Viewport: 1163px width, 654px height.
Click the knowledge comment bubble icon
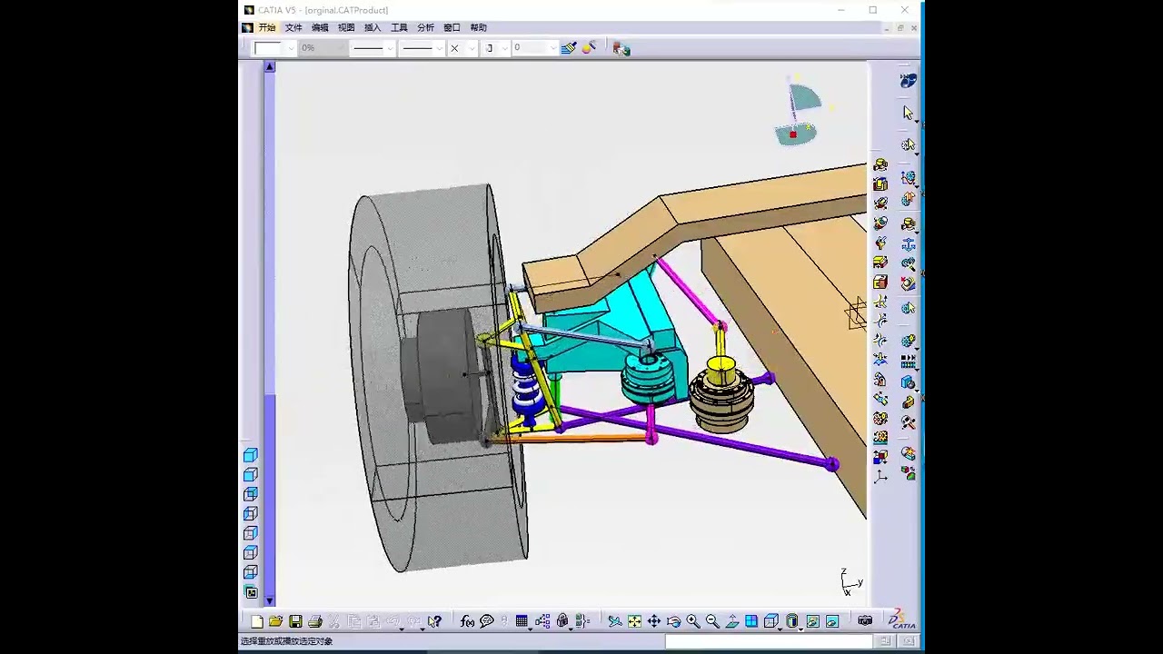pyautogui.click(x=487, y=621)
